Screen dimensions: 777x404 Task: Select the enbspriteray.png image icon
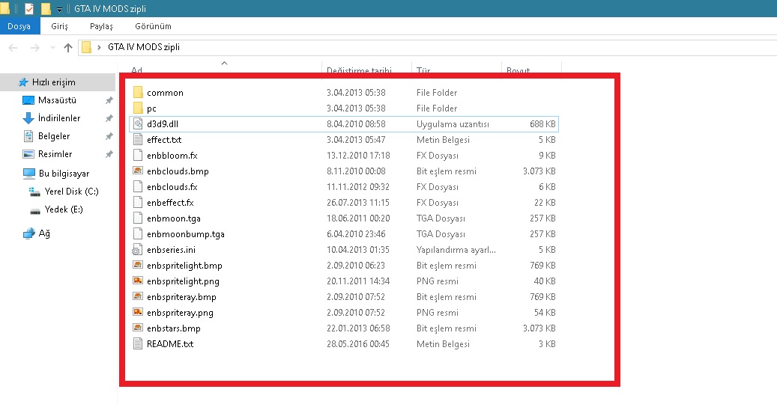click(x=139, y=313)
